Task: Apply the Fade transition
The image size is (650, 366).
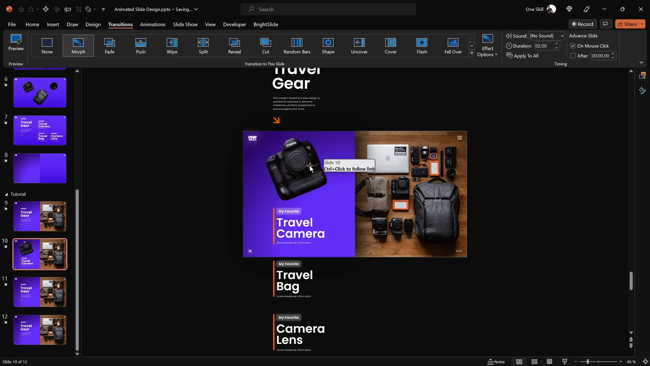Action: 109,45
